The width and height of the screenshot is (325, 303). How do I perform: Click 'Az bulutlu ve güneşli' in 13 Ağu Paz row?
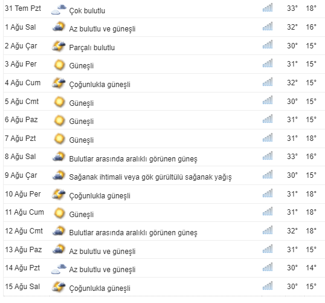(102, 252)
